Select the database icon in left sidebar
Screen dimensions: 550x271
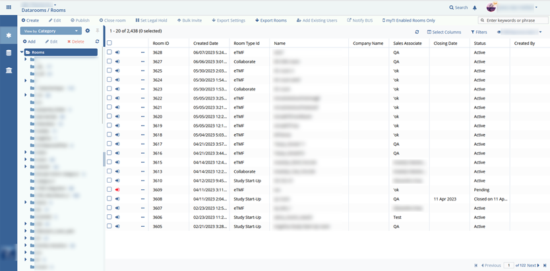(x=9, y=53)
